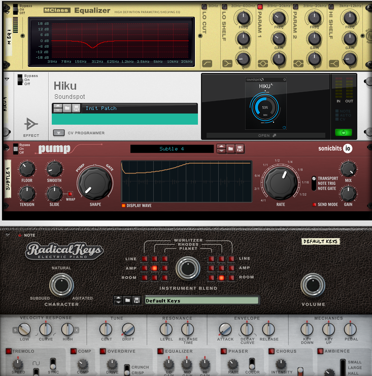
Task: Switch the Hiku Bypass/On/Off selector
Action: (x=20, y=80)
